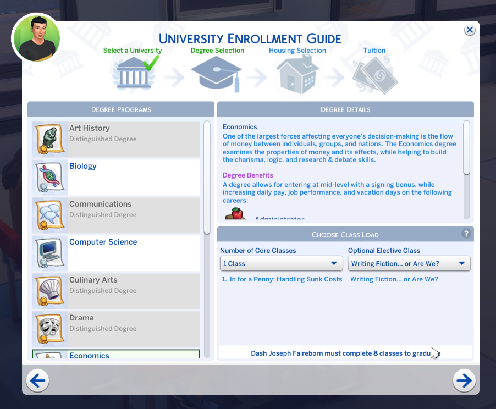Viewport: 496px width, 409px height.
Task: Click the Degree Programs panel header
Action: (x=121, y=109)
